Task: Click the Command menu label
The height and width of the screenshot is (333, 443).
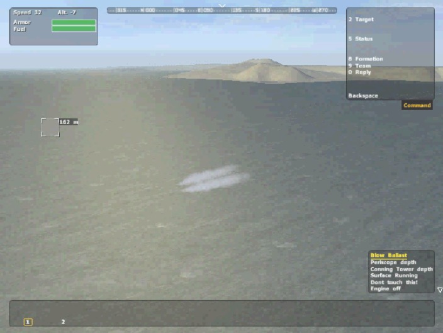Action: (417, 106)
